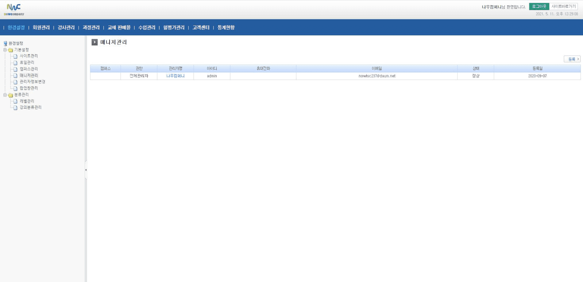Go to 사이트바로가기
583x282 pixels.
pyautogui.click(x=563, y=6)
